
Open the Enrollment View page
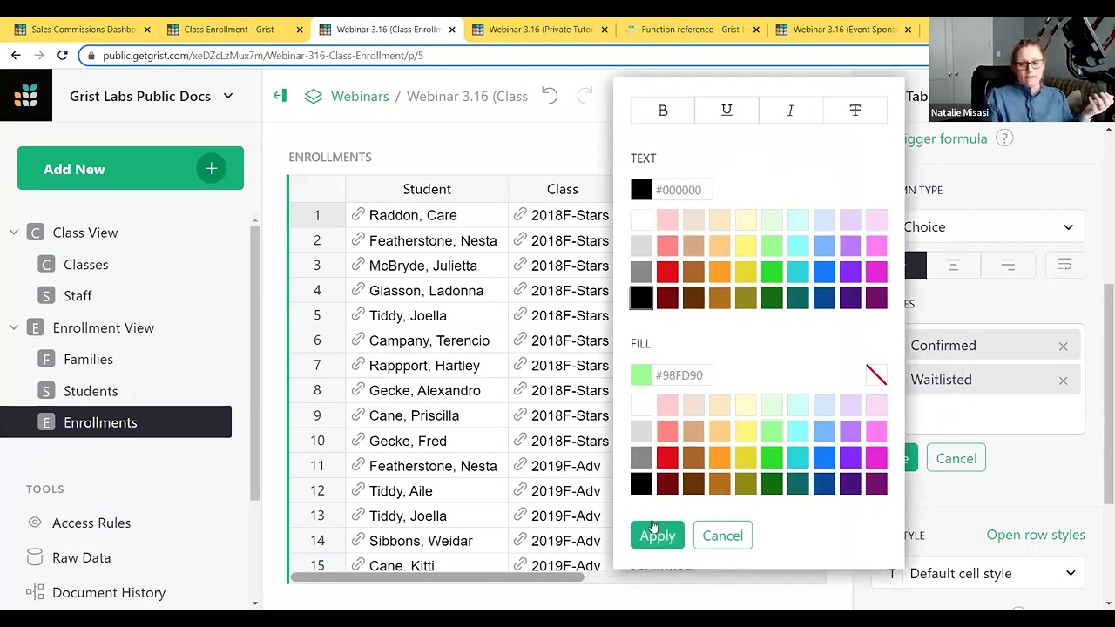tap(103, 327)
